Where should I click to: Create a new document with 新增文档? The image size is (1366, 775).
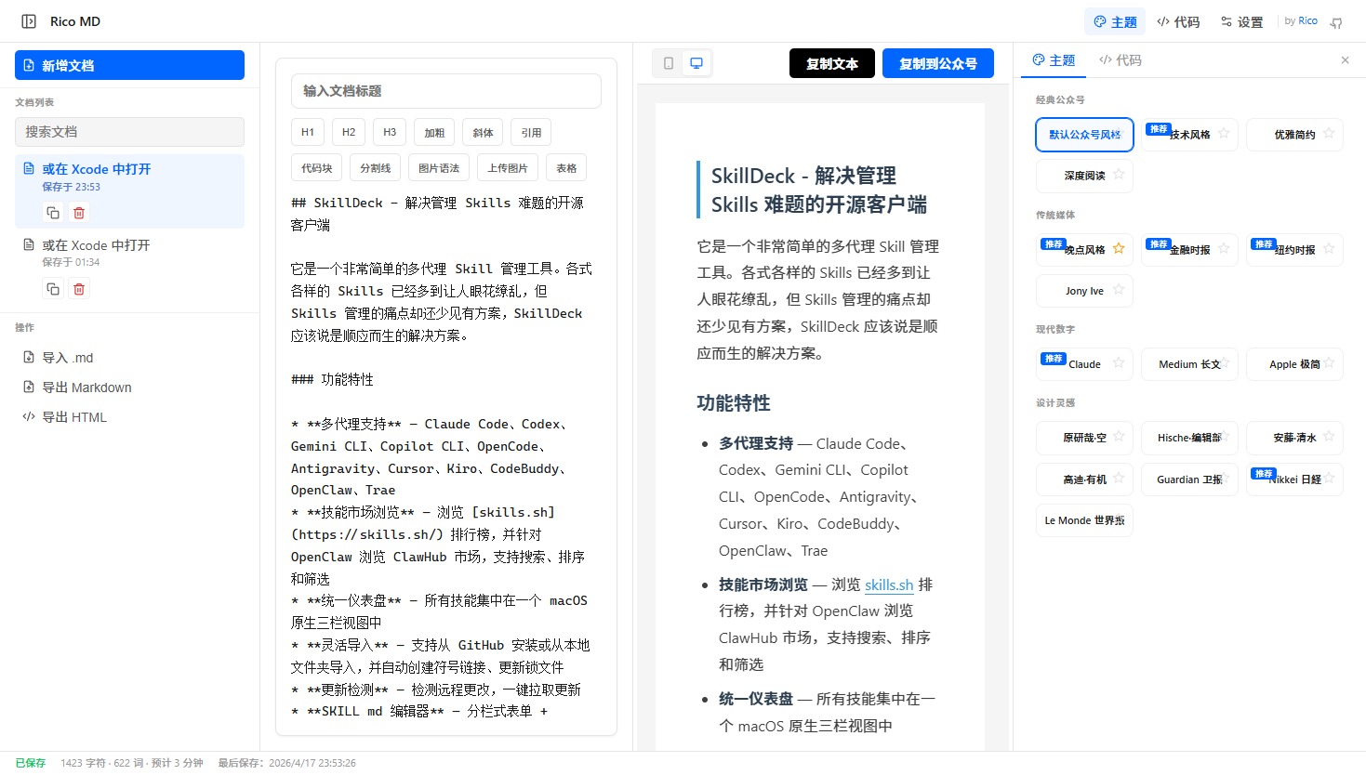point(129,65)
